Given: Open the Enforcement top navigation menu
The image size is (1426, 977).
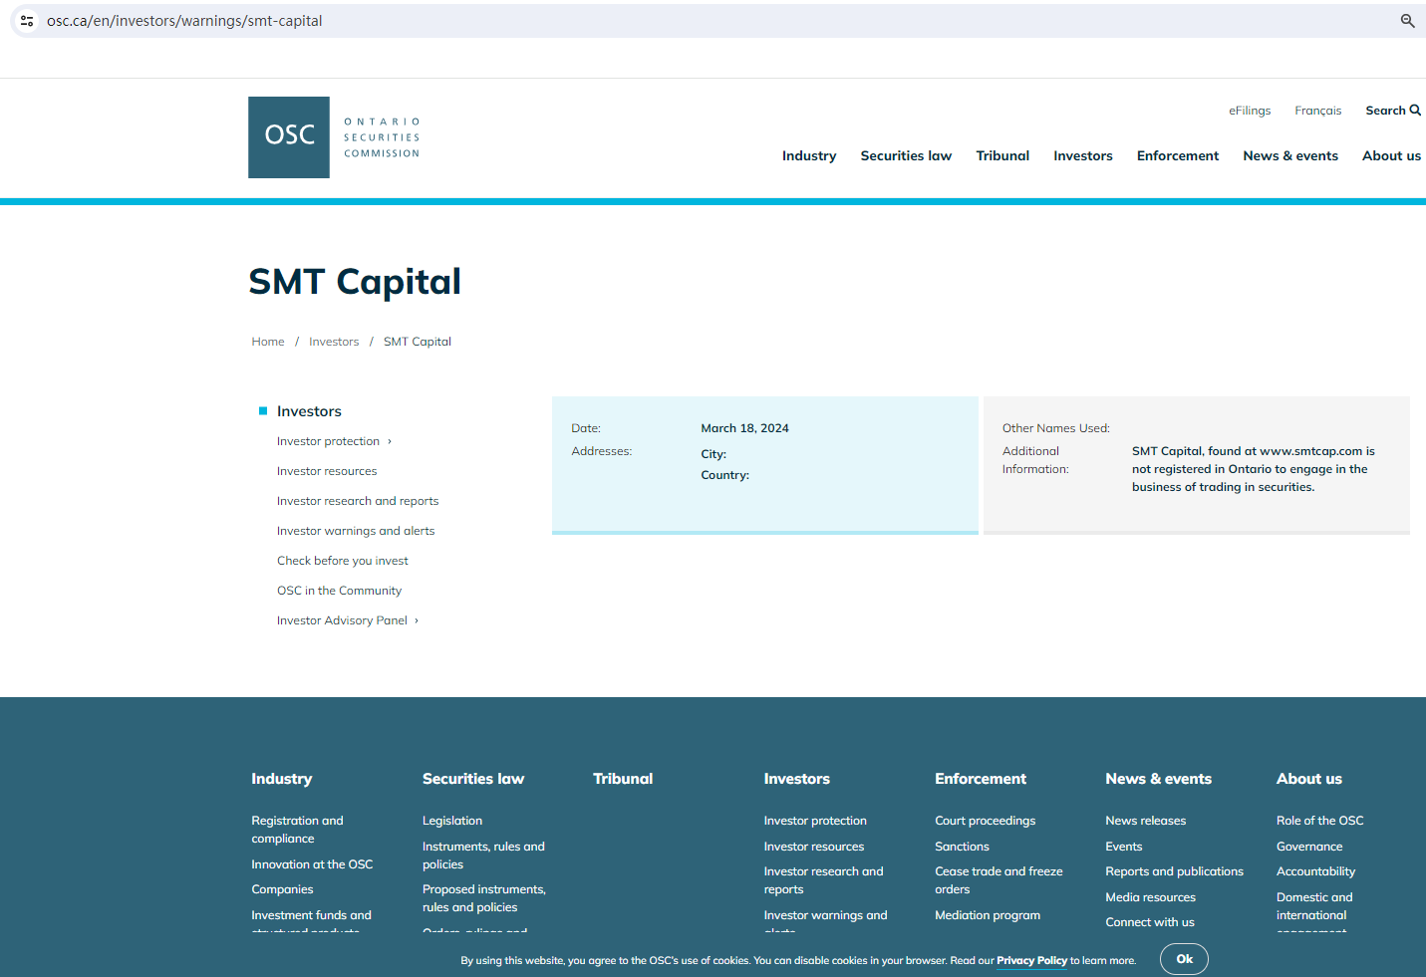Looking at the screenshot, I should coord(1177,155).
